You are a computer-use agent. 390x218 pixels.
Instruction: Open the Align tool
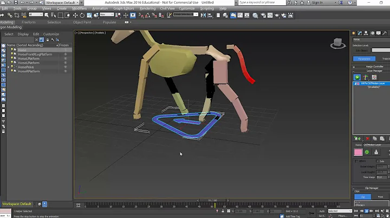[x=210, y=15]
